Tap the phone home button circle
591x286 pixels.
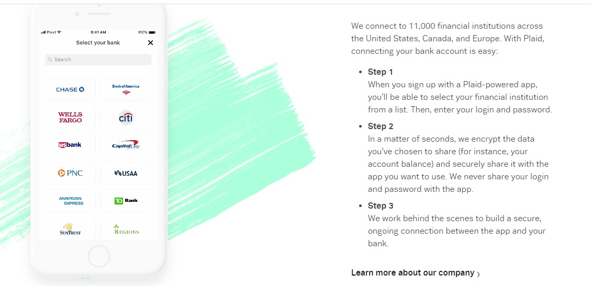(x=99, y=256)
